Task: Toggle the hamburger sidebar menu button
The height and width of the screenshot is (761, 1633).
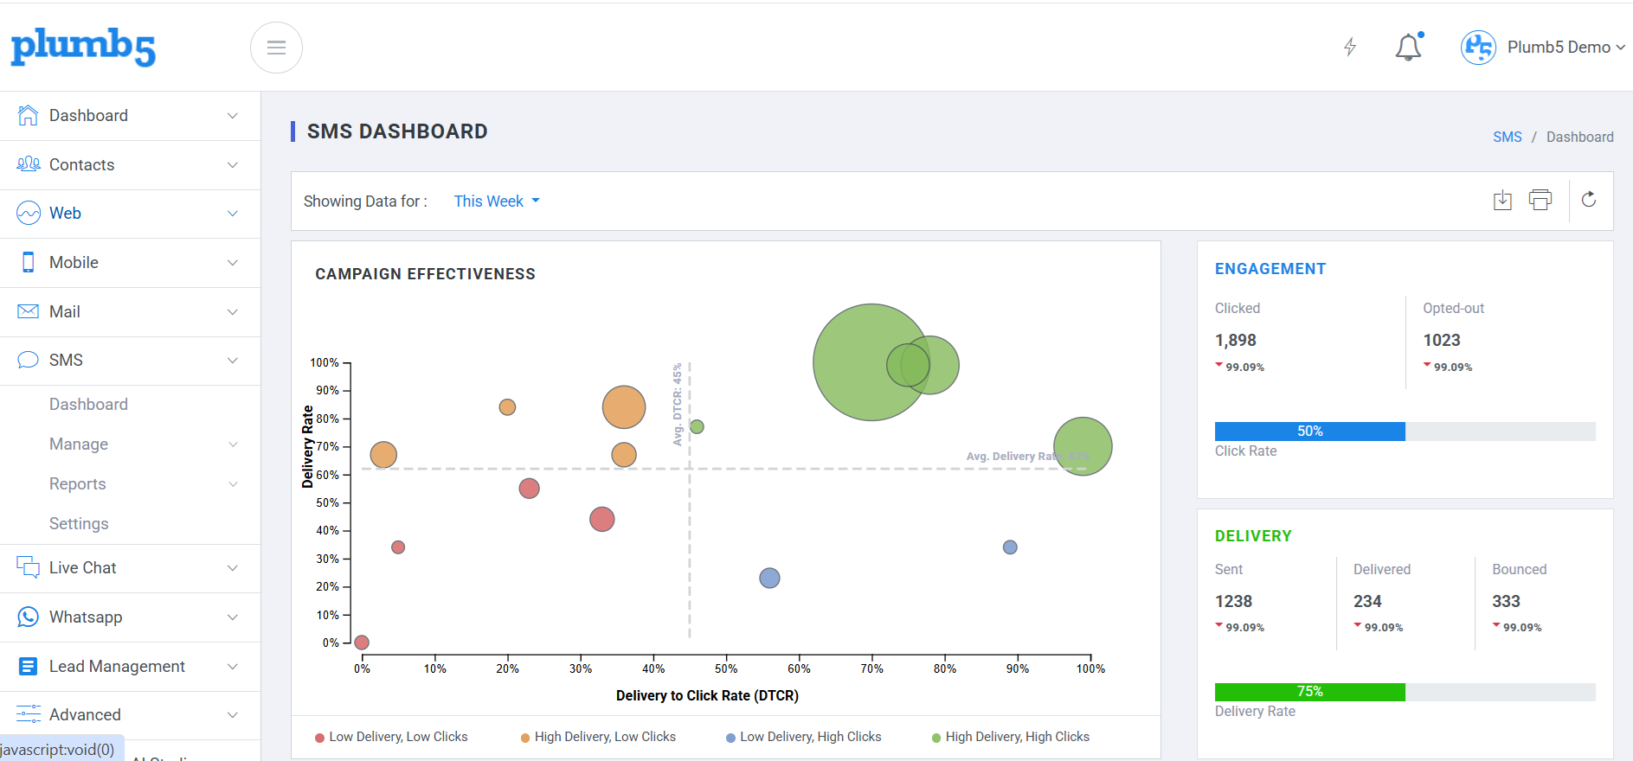Action: (x=276, y=48)
